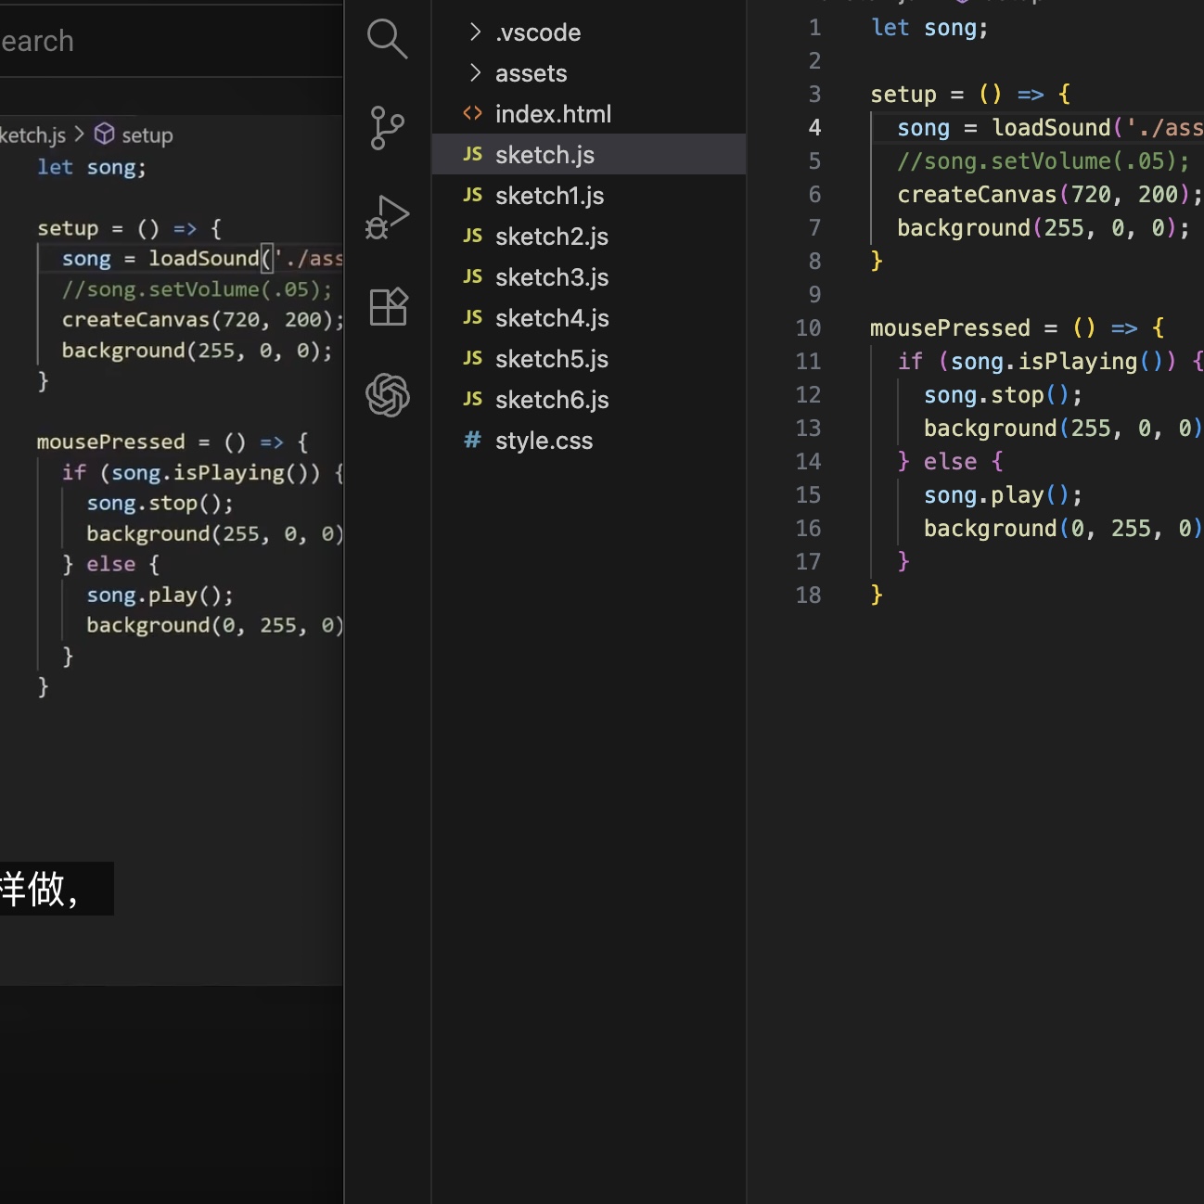Image resolution: width=1204 pixels, height=1204 pixels.
Task: Open sketch3.js from the Explorer
Action: point(551,276)
